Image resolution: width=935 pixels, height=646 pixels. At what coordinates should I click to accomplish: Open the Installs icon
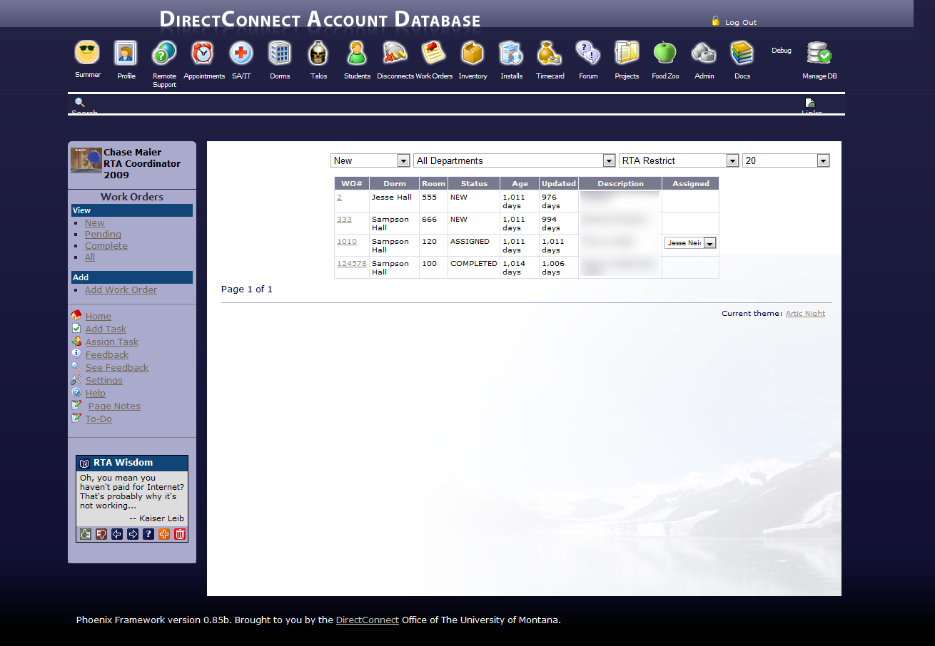coord(511,53)
